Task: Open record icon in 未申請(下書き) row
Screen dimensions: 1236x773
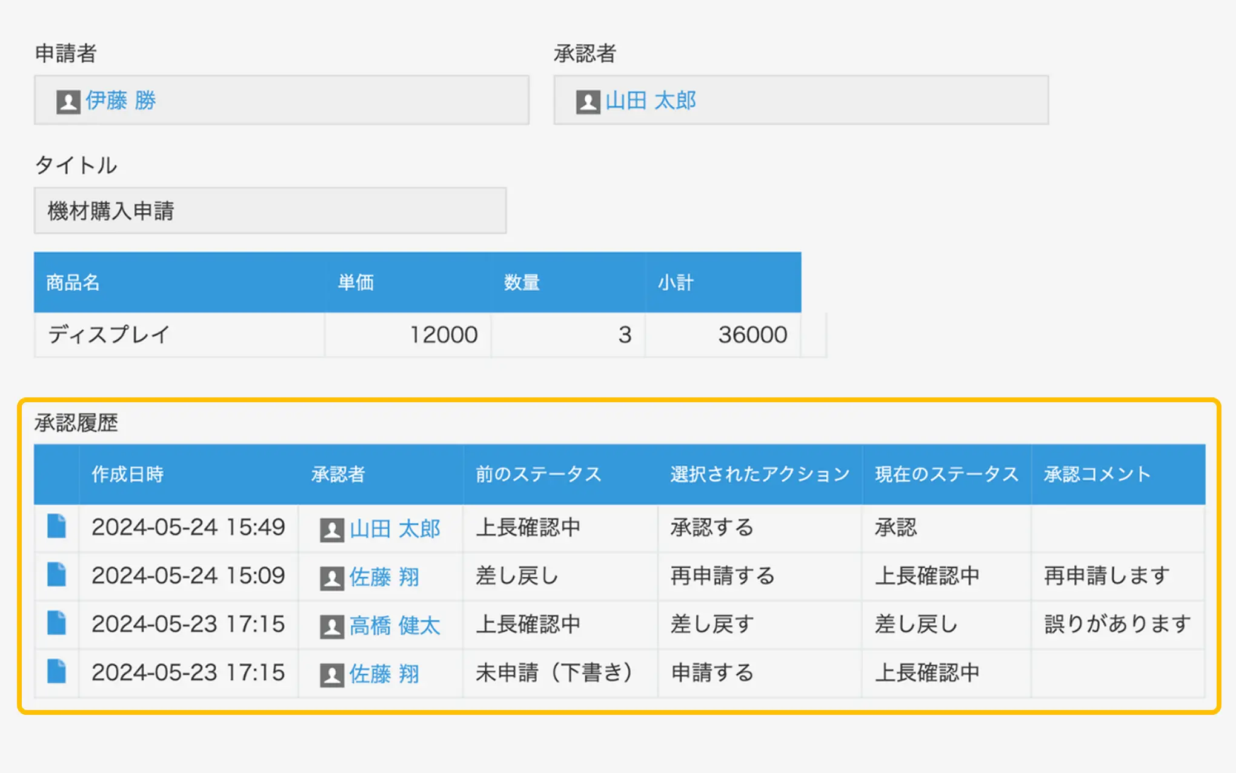Action: pos(56,672)
